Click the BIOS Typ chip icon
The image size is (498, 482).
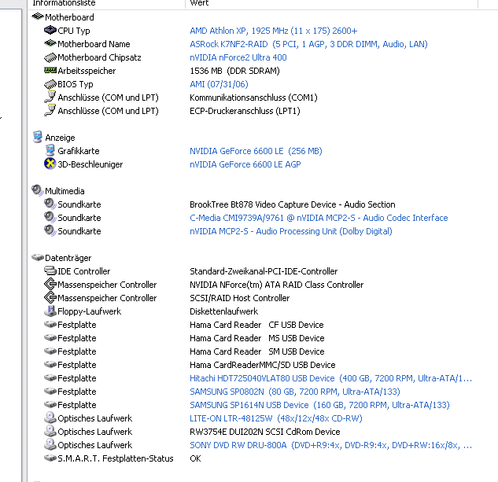click(50, 84)
